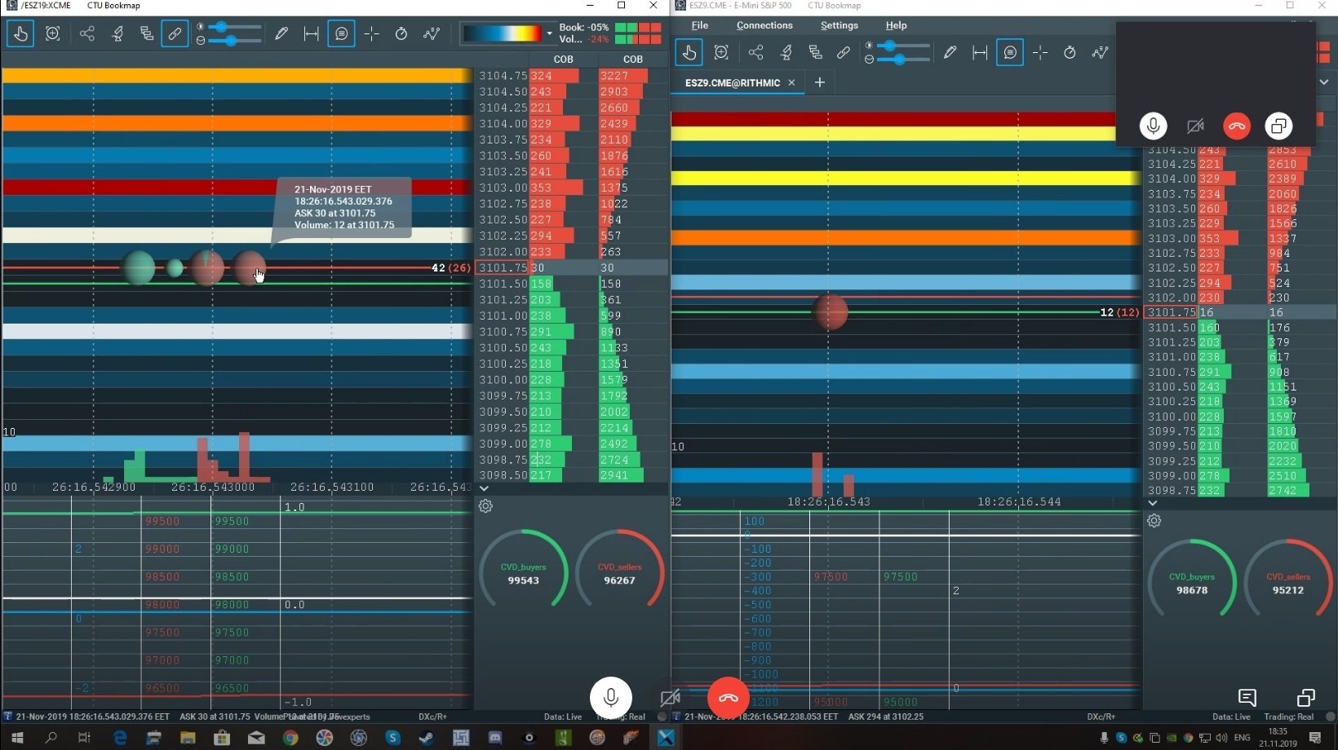Open the indicators chart icon in left toolbar

tap(432, 34)
